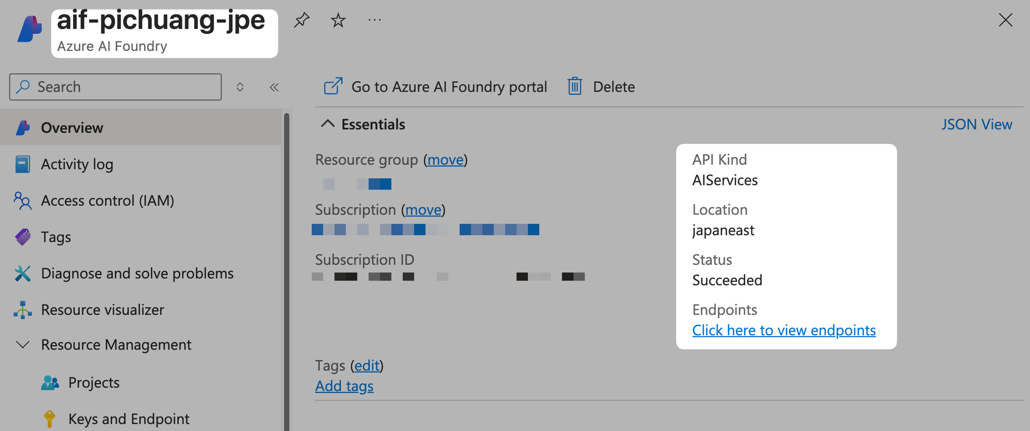Select Resource Management section label
This screenshot has height=431, width=1030.
(x=116, y=344)
